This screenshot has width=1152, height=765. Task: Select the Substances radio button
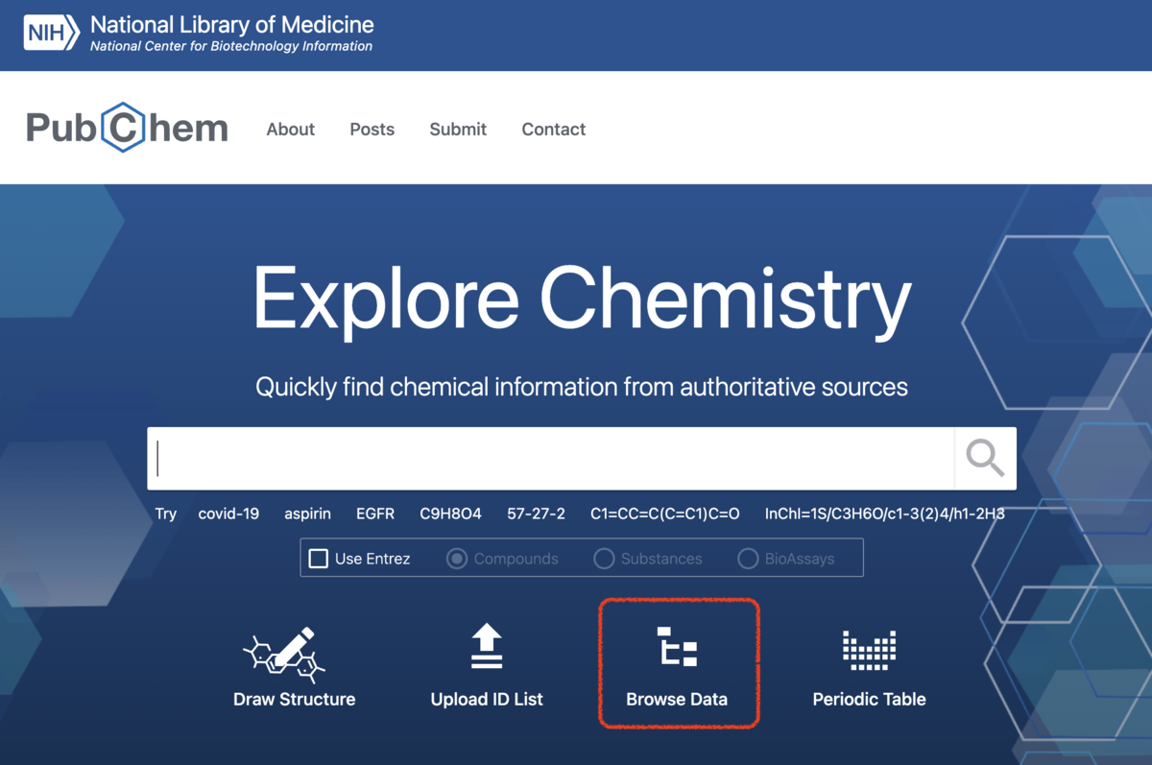pos(604,559)
